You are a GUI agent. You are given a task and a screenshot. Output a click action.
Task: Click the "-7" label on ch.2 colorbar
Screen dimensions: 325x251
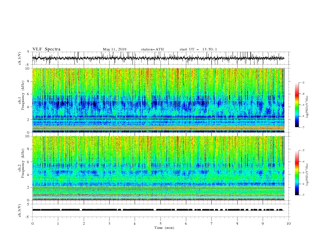coord(302,195)
